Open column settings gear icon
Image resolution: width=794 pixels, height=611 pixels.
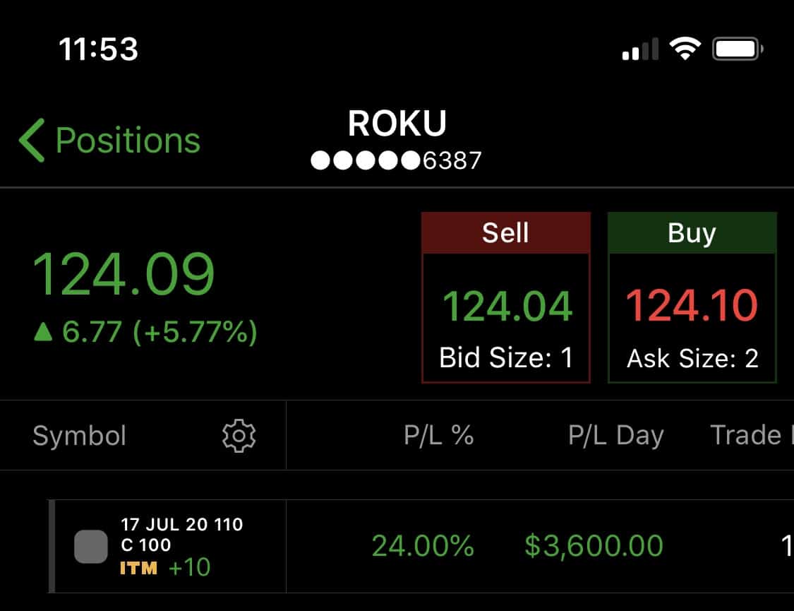click(x=239, y=436)
